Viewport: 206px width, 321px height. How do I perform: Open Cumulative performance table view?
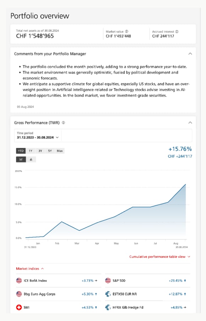159,257
